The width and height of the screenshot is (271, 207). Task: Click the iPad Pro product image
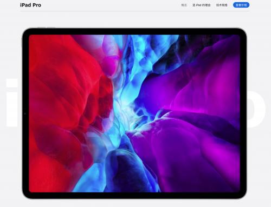click(x=134, y=113)
